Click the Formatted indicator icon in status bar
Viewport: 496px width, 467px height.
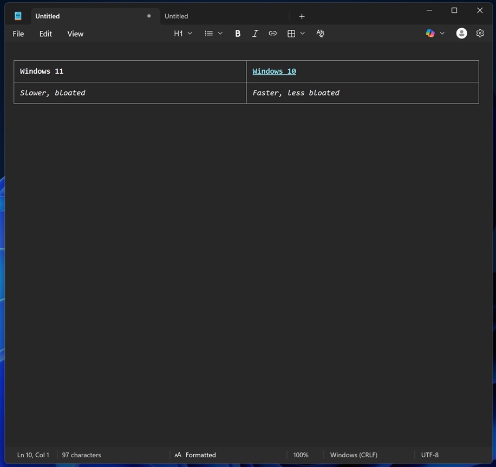point(177,455)
